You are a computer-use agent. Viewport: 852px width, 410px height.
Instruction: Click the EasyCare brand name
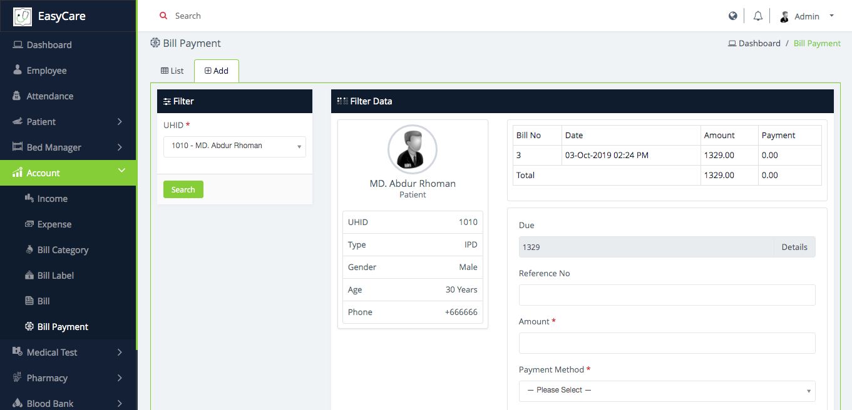pyautogui.click(x=62, y=16)
